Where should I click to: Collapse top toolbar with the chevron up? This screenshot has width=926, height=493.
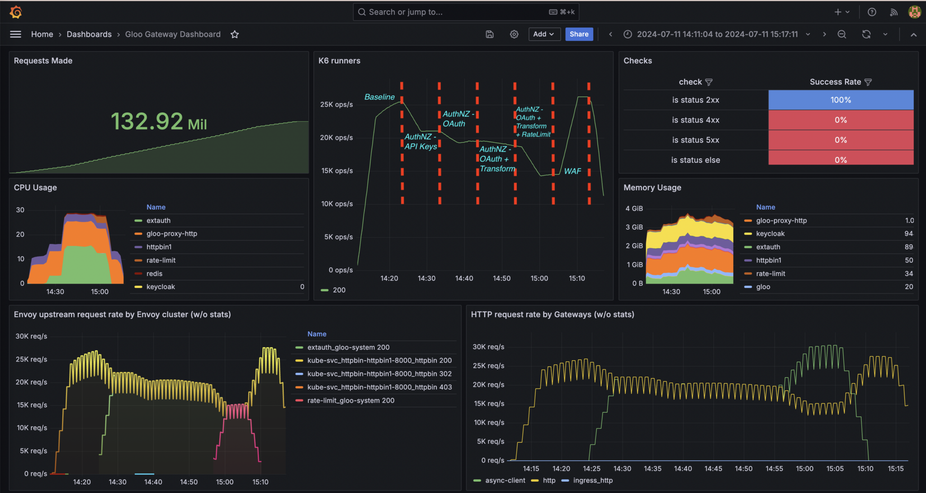click(x=913, y=34)
